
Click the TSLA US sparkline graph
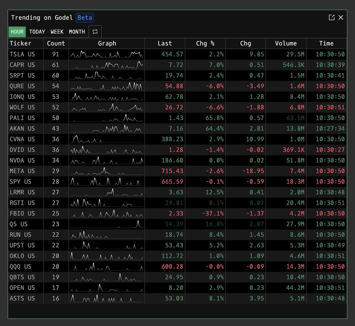click(107, 54)
